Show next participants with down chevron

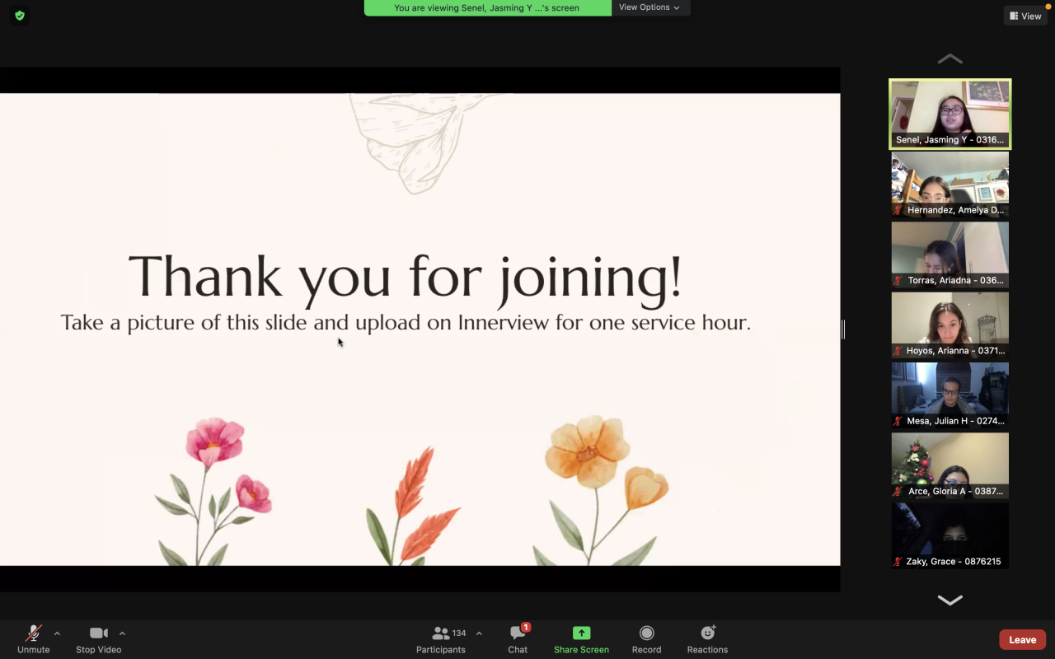coord(949,600)
